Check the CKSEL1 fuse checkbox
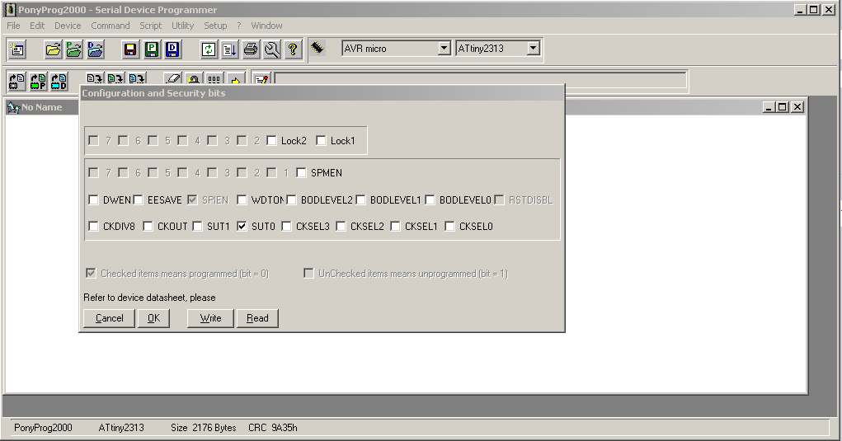 395,227
